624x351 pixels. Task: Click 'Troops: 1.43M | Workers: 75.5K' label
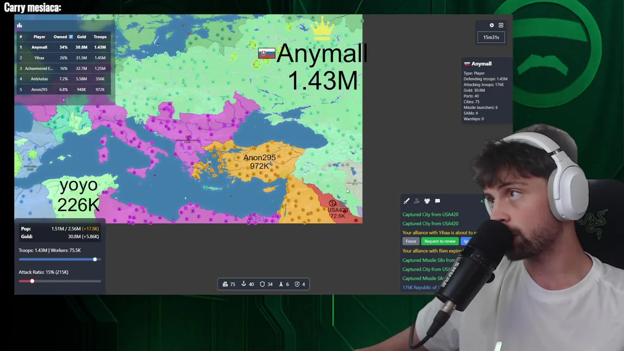point(50,250)
